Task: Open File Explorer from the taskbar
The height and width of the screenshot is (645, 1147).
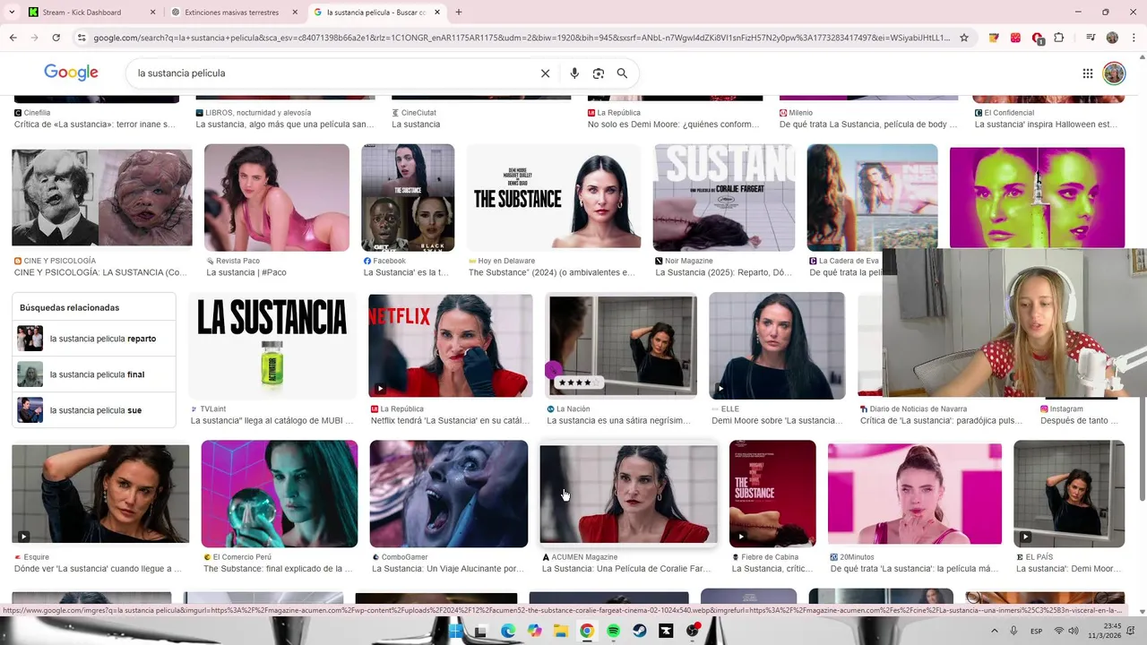Action: coord(560,631)
